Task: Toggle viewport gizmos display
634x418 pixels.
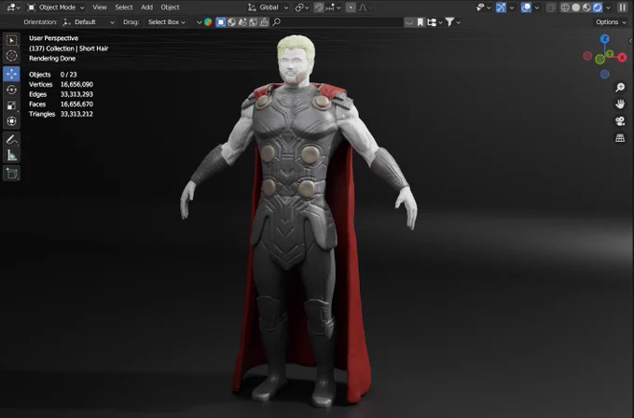Action: [x=501, y=7]
